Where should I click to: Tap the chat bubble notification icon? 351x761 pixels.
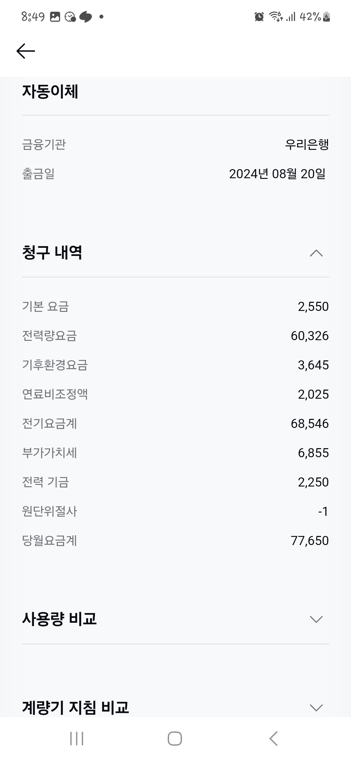coord(85,17)
